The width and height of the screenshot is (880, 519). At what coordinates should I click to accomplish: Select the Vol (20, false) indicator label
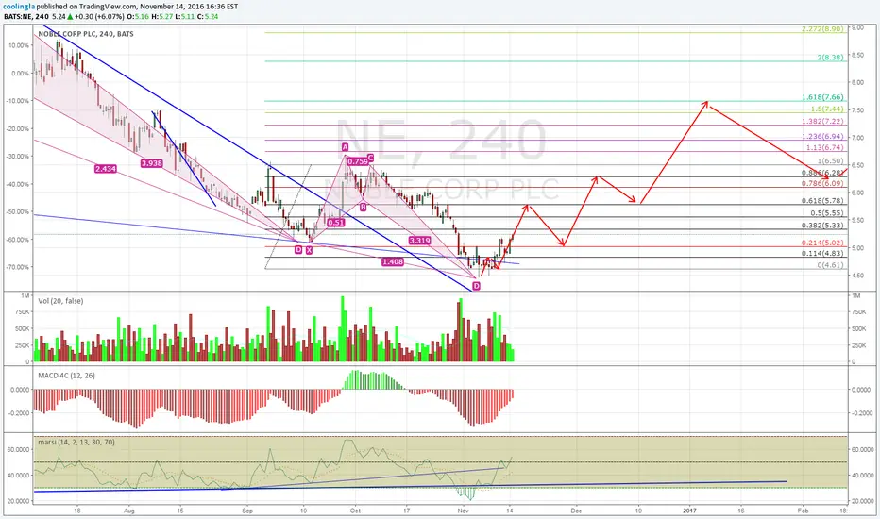tap(60, 301)
